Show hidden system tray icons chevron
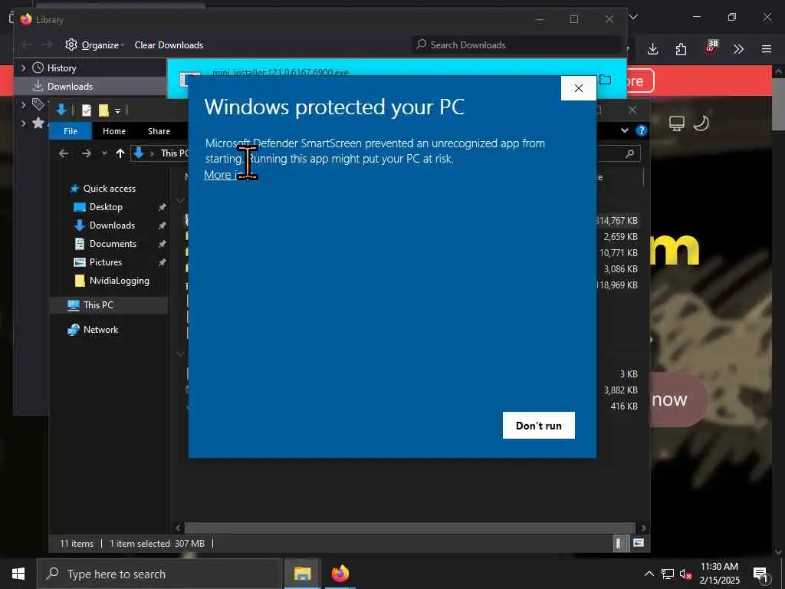This screenshot has height=589, width=785. tap(649, 574)
